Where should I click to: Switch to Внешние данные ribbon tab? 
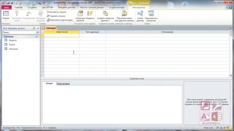(x=67, y=7)
